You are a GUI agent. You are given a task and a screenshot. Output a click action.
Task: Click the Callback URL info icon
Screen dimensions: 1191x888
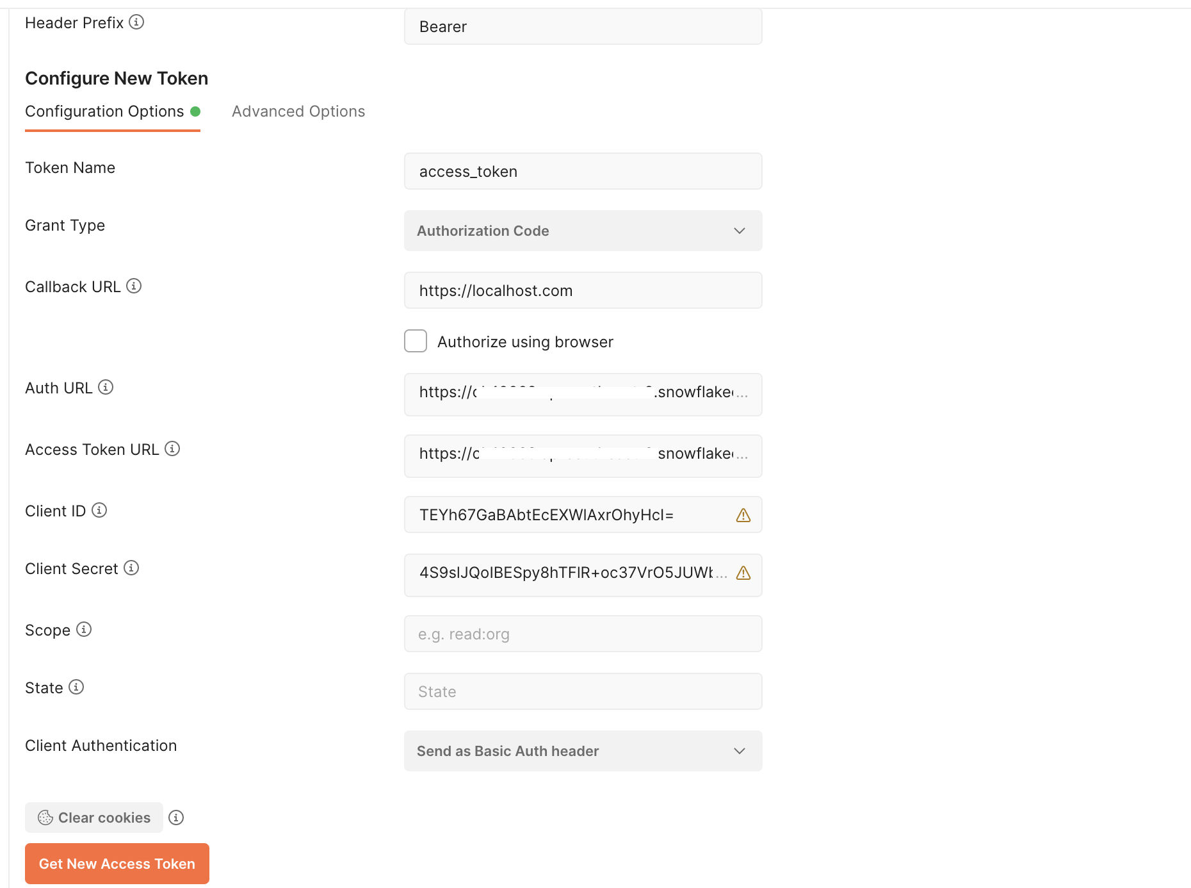coord(133,286)
